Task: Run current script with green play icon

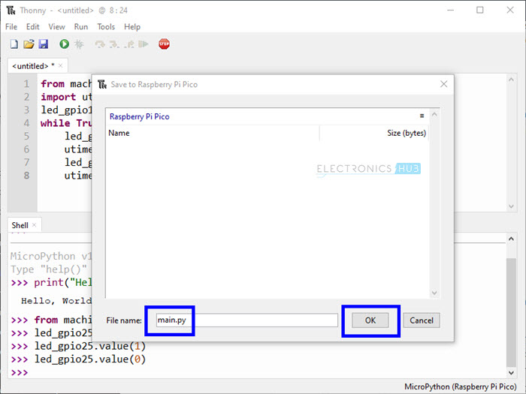Action: [64, 45]
